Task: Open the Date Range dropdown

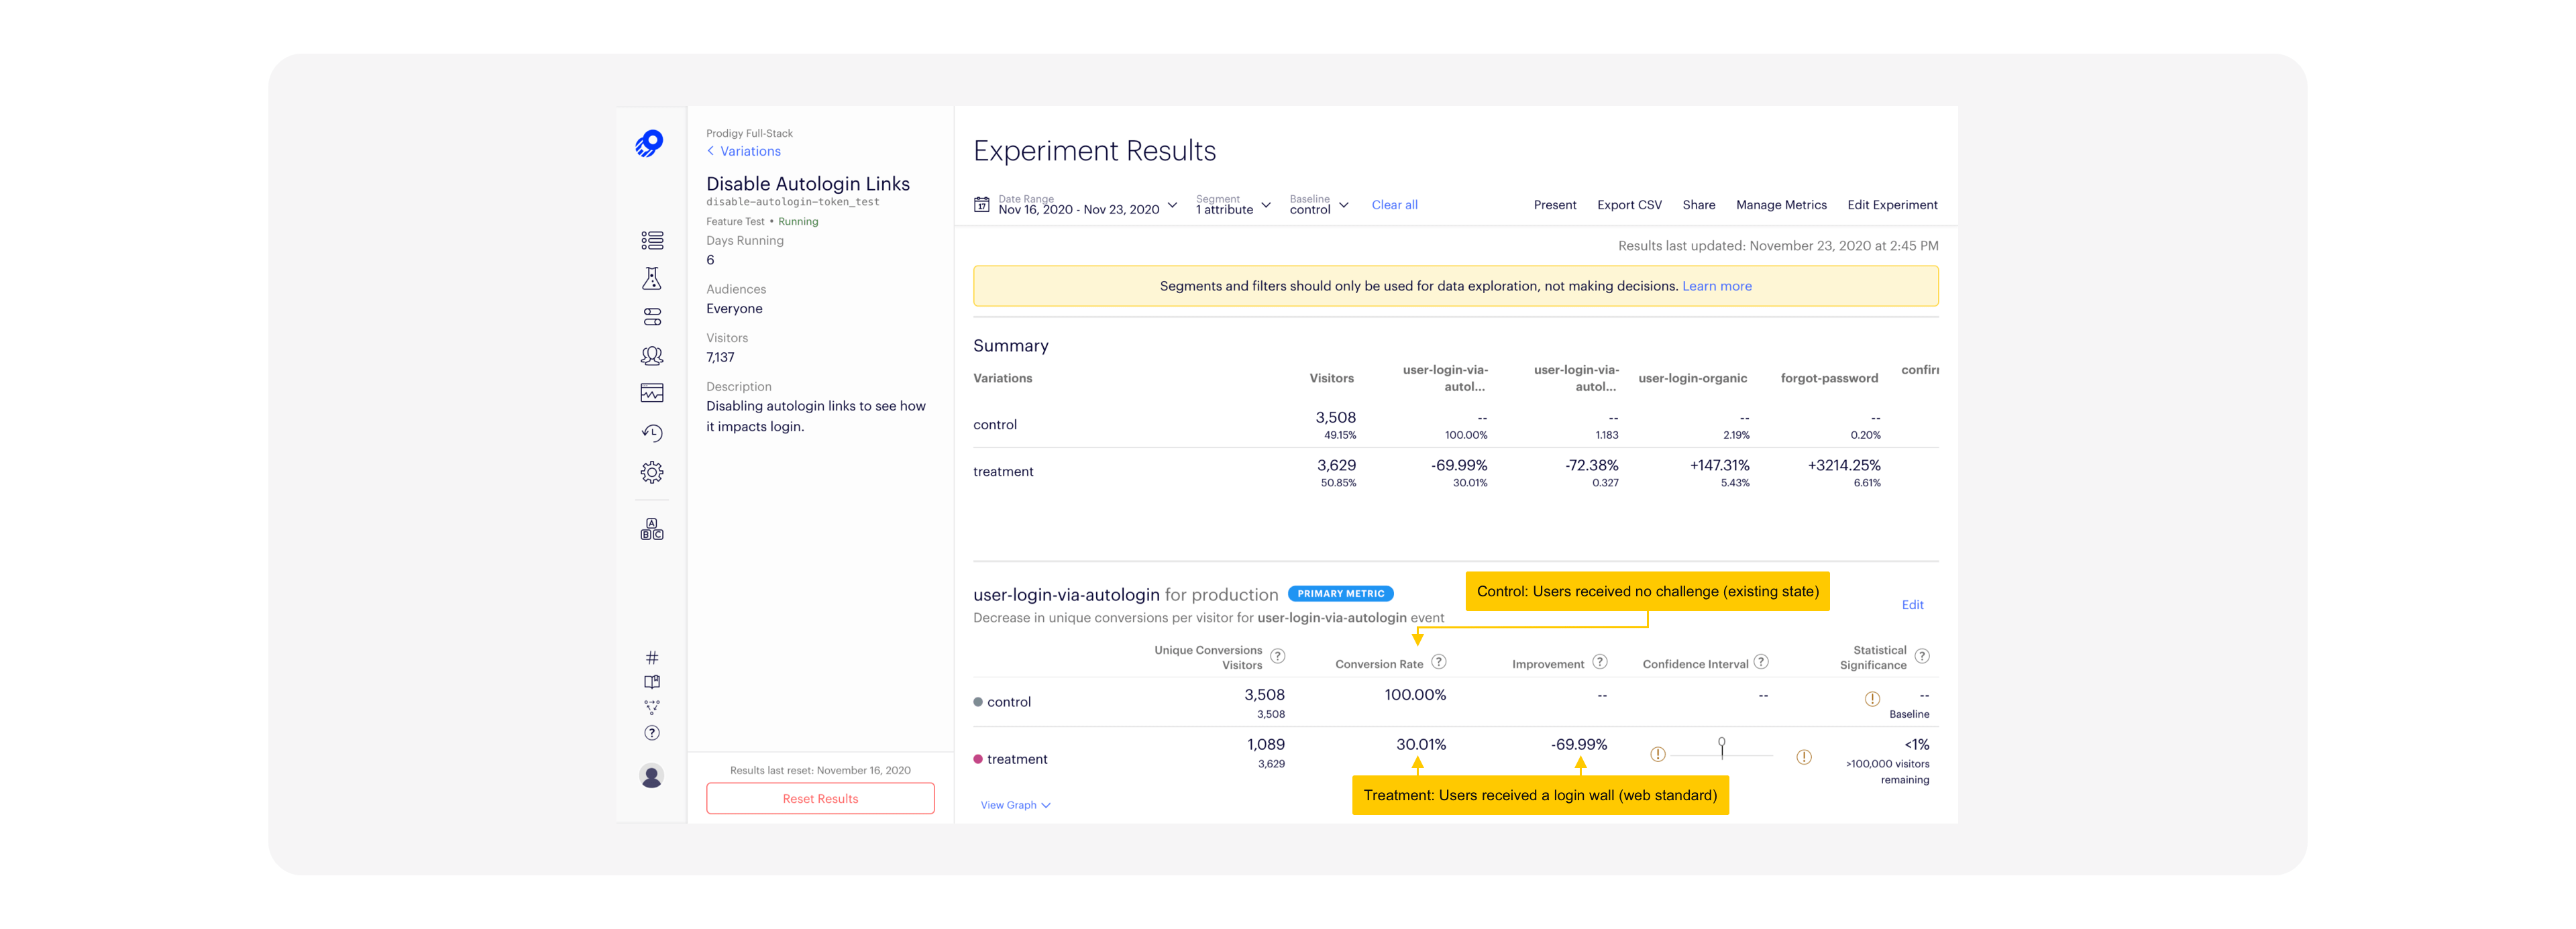Action: pyautogui.click(x=1088, y=205)
